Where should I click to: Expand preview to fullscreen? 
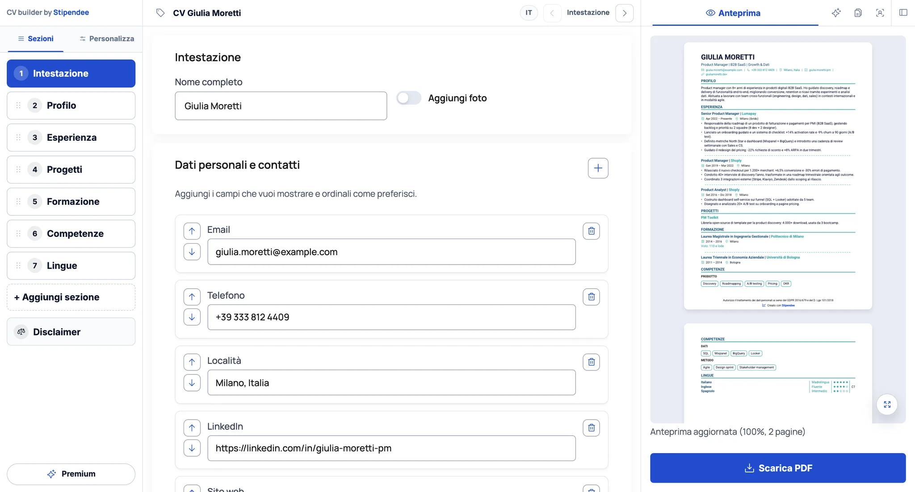click(x=887, y=404)
